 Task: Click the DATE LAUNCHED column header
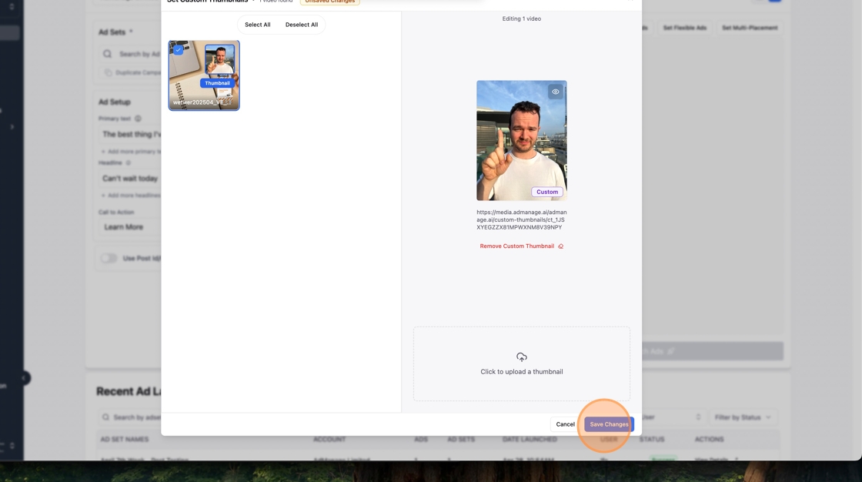[x=530, y=439]
